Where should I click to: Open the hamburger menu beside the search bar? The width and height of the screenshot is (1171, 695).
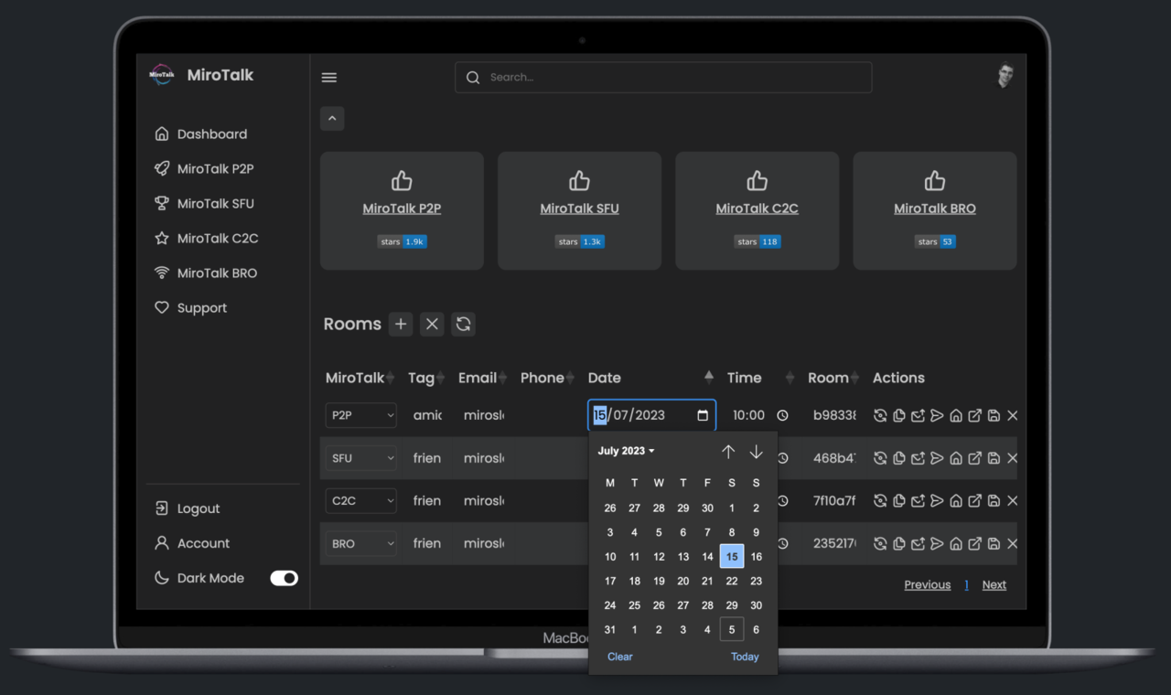coord(329,78)
